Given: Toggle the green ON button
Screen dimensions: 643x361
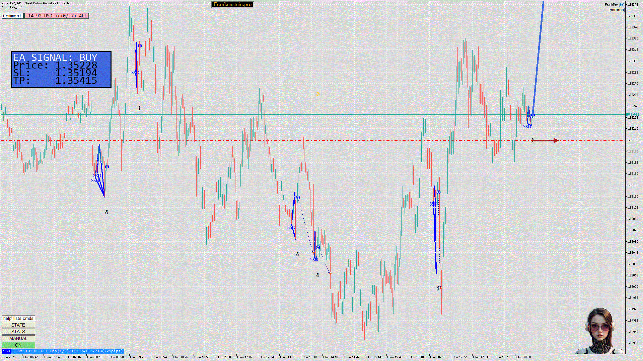Looking at the screenshot, I should pos(18,345).
